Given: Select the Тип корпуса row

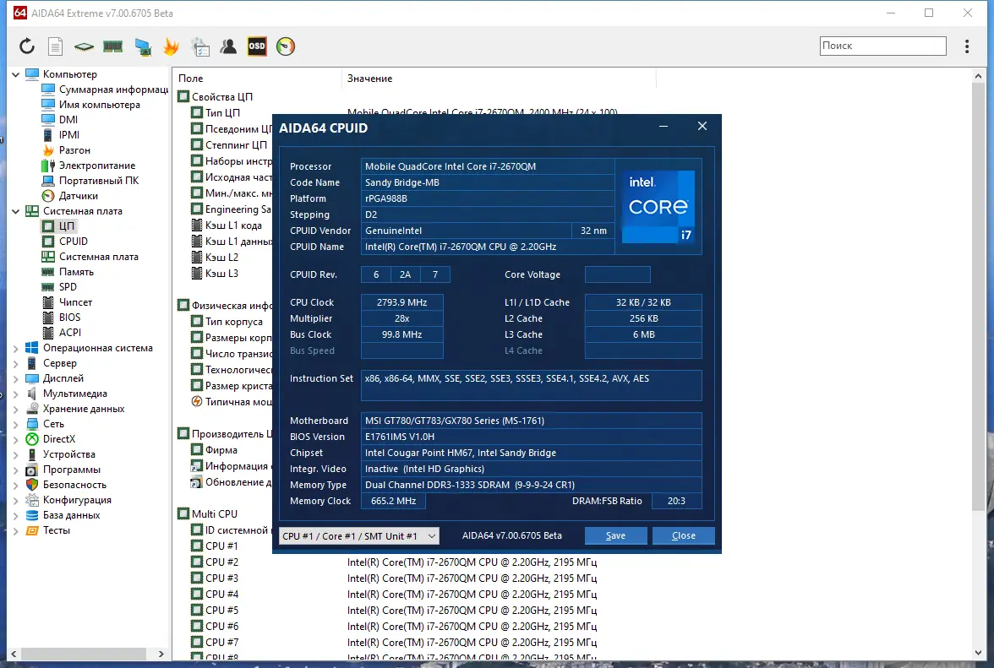Looking at the screenshot, I should [227, 322].
